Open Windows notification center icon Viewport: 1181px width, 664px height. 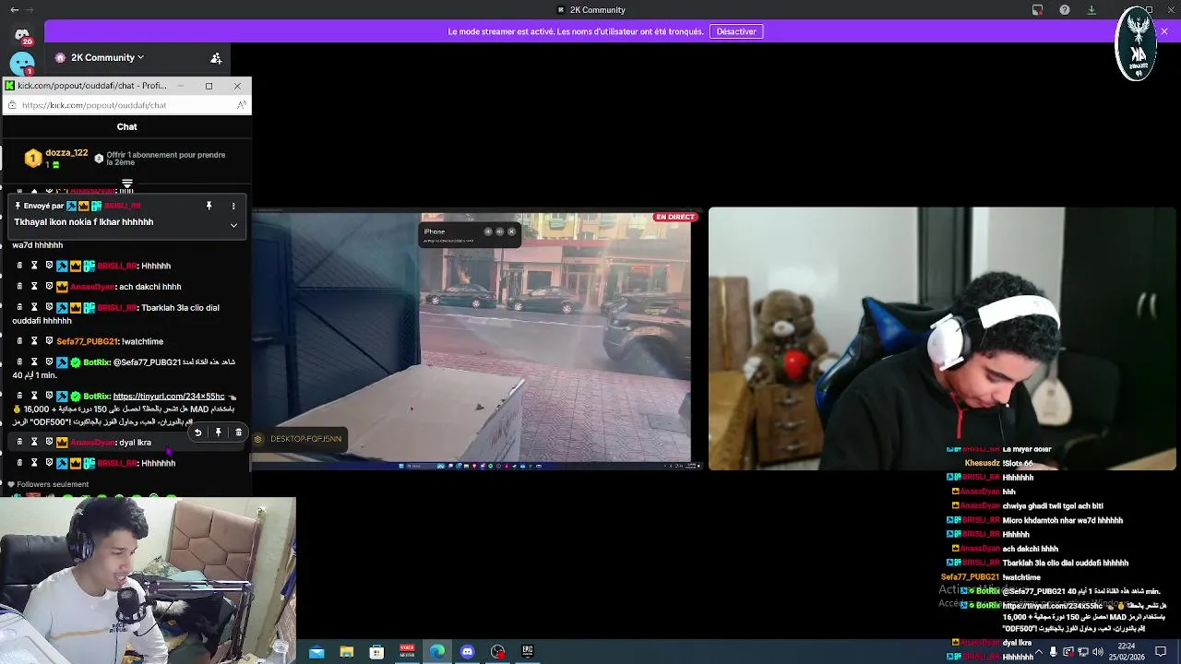(1161, 652)
